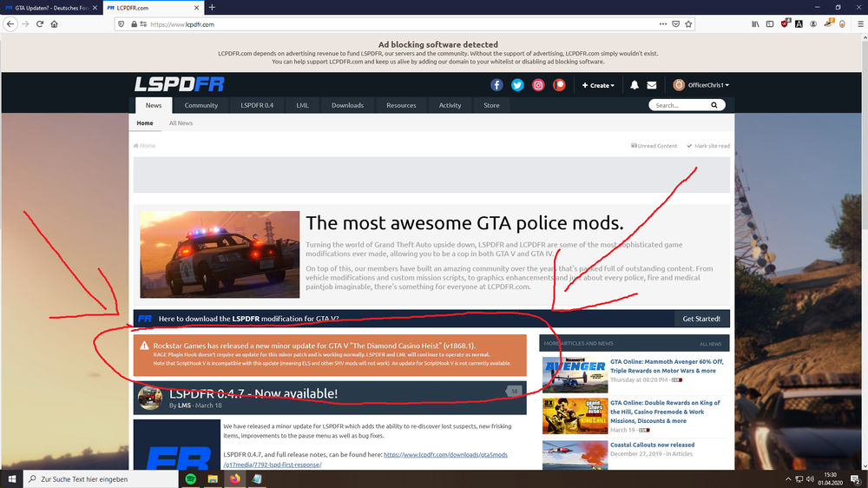Click the browser address bar URL
Image resolution: width=868 pixels, height=488 pixels.
pos(182,24)
